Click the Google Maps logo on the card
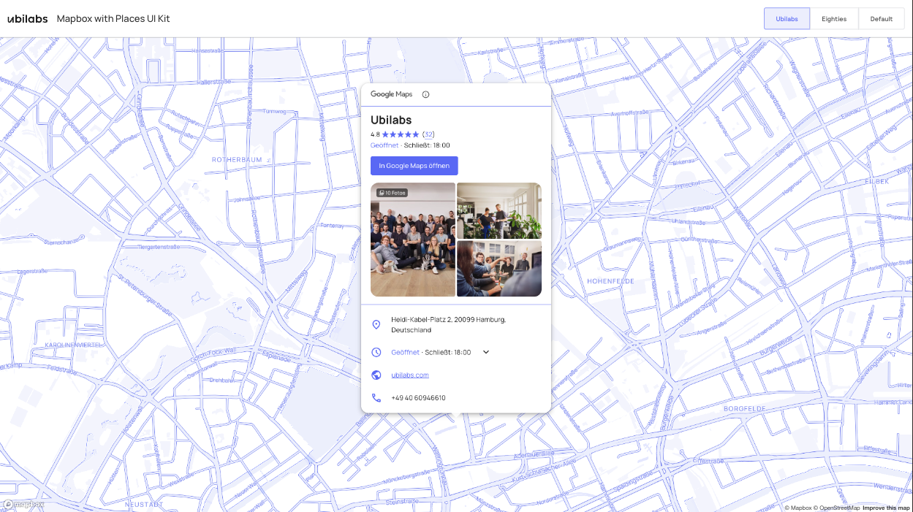913x512 pixels. (391, 94)
